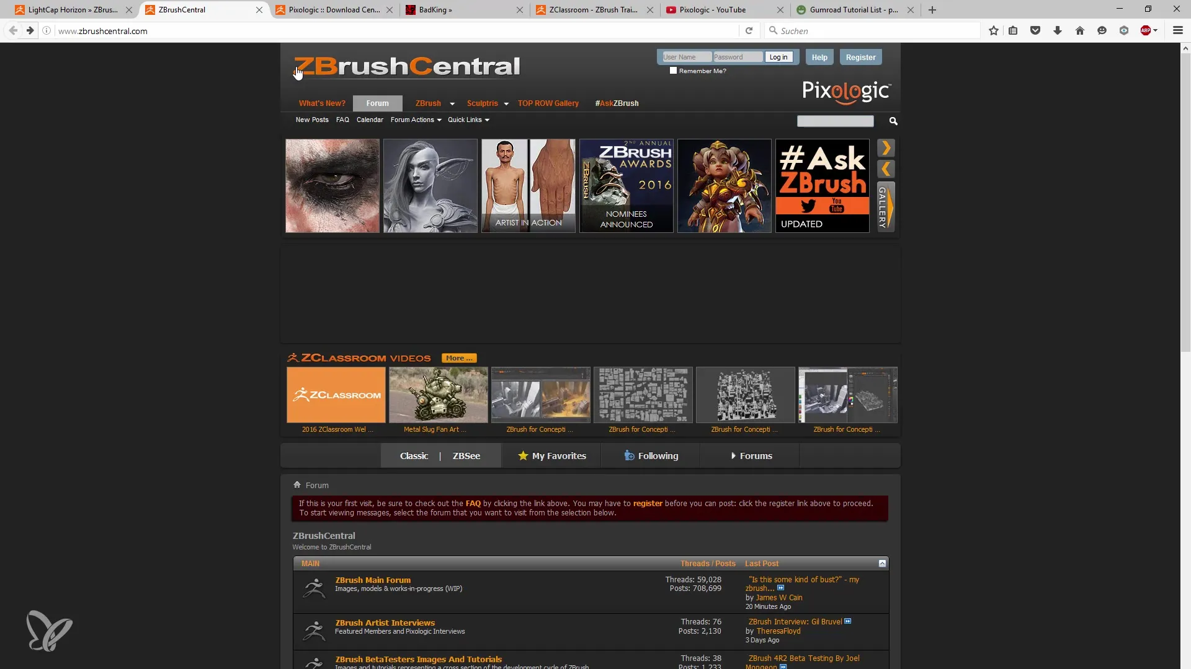Click the 2016 ZClassroom Welcome video icon
The width and height of the screenshot is (1191, 669).
[x=336, y=395]
